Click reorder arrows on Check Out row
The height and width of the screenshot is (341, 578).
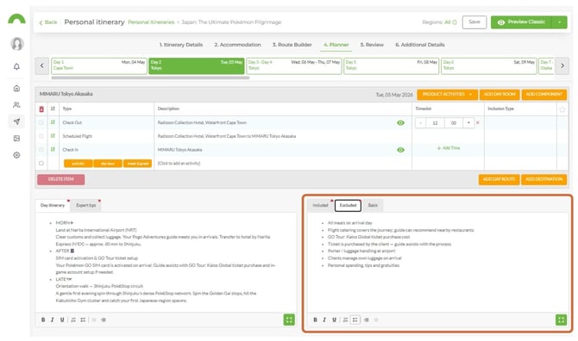point(53,122)
